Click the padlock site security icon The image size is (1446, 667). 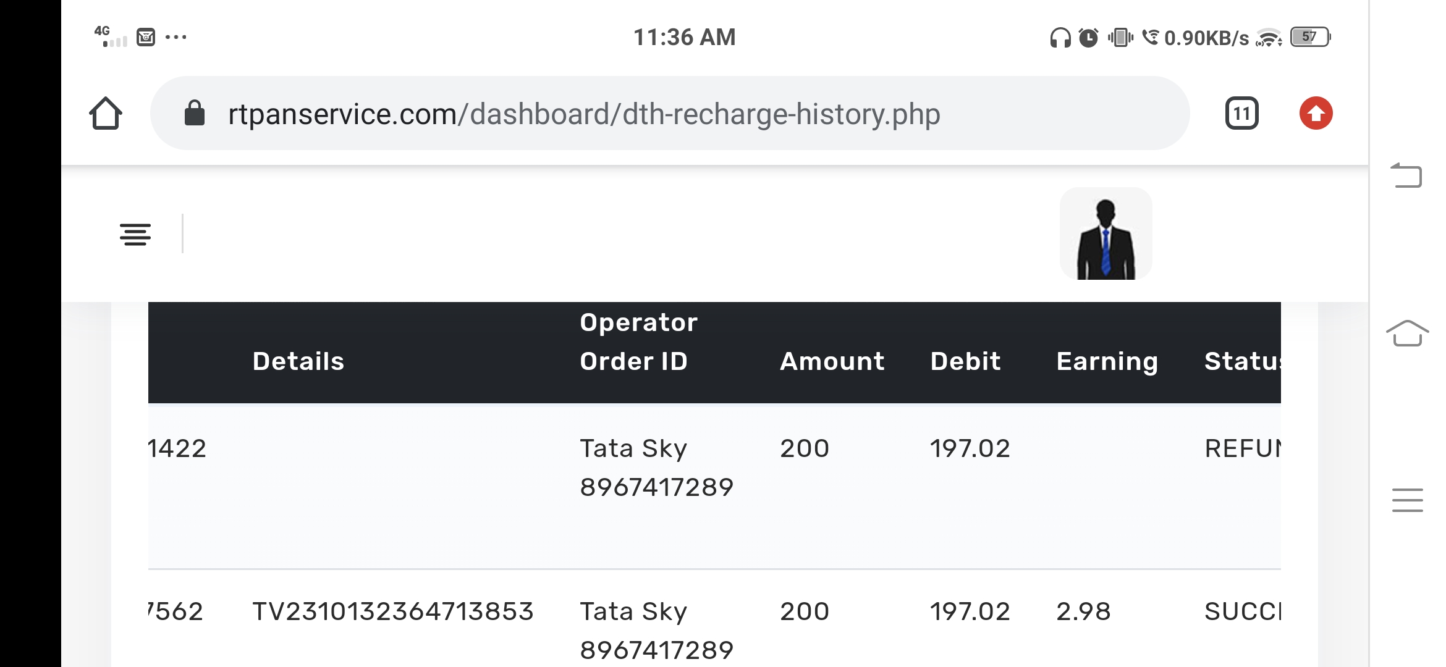coord(195,114)
